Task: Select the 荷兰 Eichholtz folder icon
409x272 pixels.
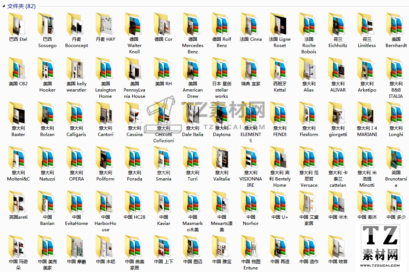Action: [x=337, y=24]
